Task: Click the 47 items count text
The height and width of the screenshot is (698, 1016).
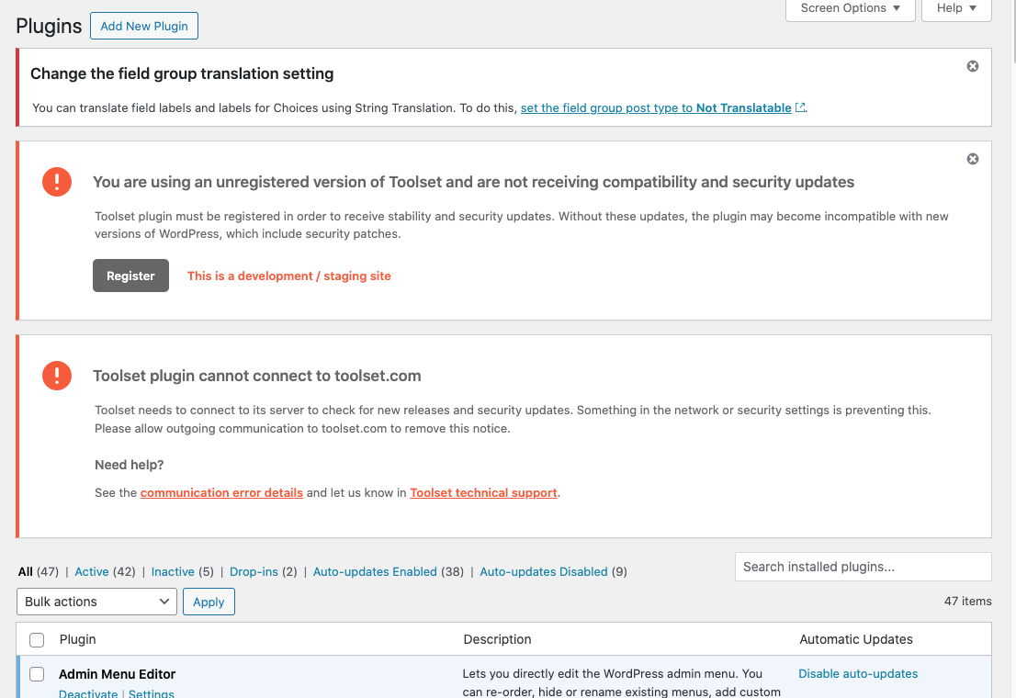Action: tap(967, 601)
